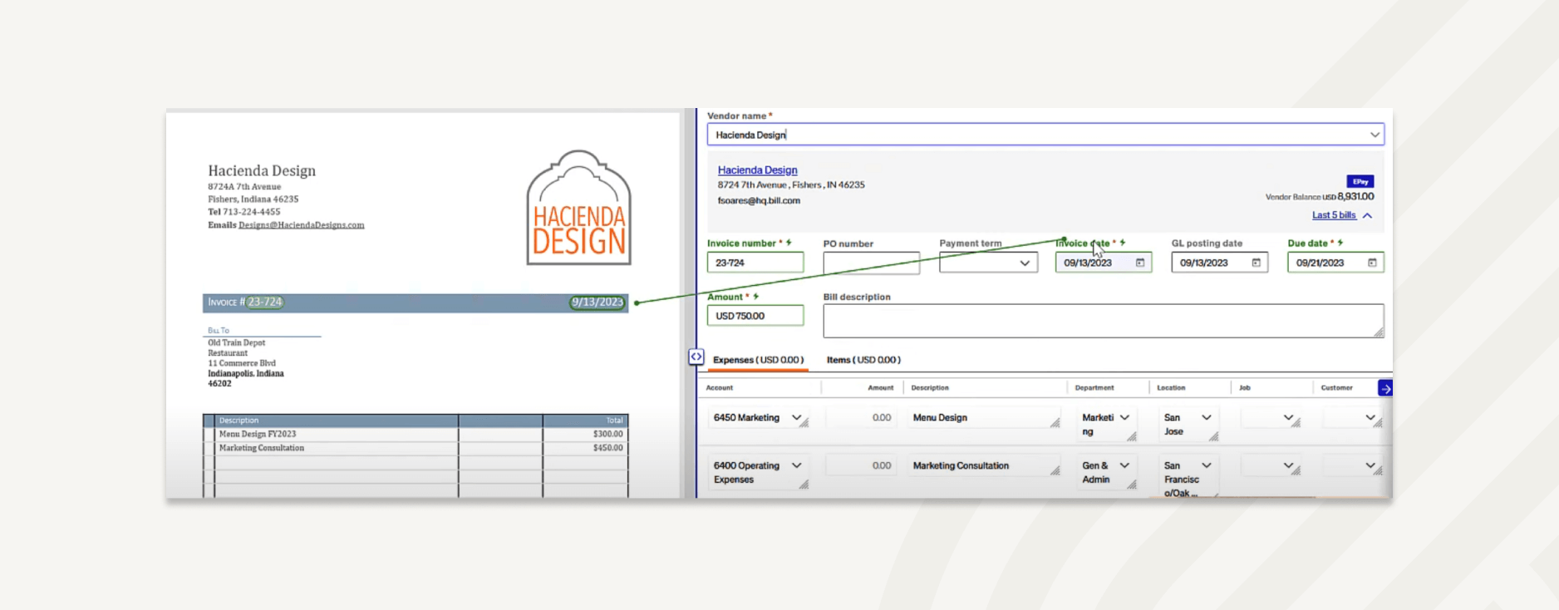Click the Marketing Consultation description field
The width and height of the screenshot is (1559, 610).
tap(984, 466)
